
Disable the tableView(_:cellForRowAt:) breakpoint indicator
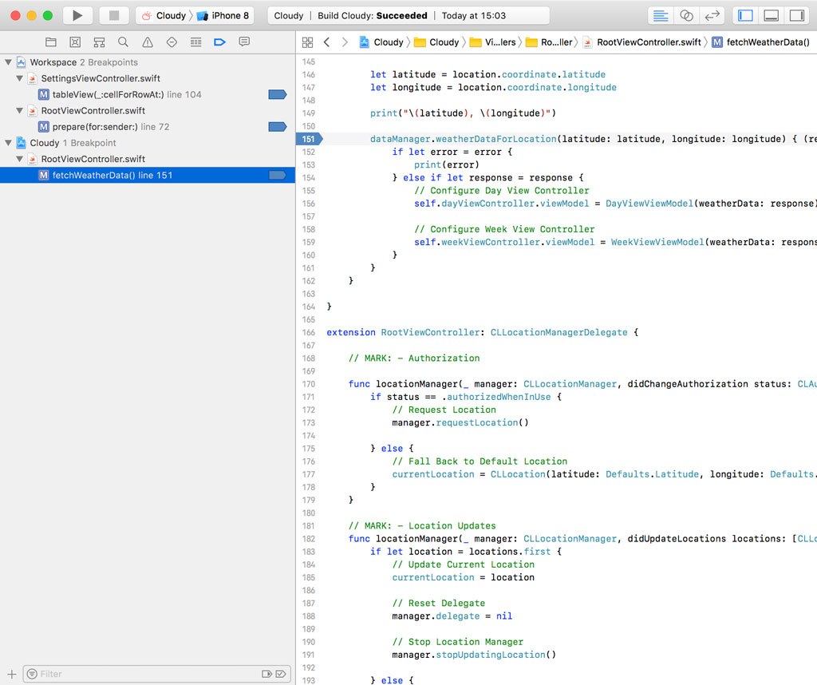coord(277,94)
